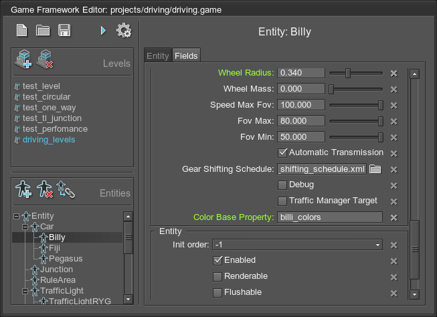This screenshot has height=317, width=437.
Task: Create a new project file
Action: pyautogui.click(x=21, y=30)
